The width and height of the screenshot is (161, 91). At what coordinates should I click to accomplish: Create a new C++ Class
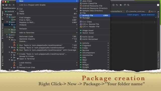coord(95,22)
